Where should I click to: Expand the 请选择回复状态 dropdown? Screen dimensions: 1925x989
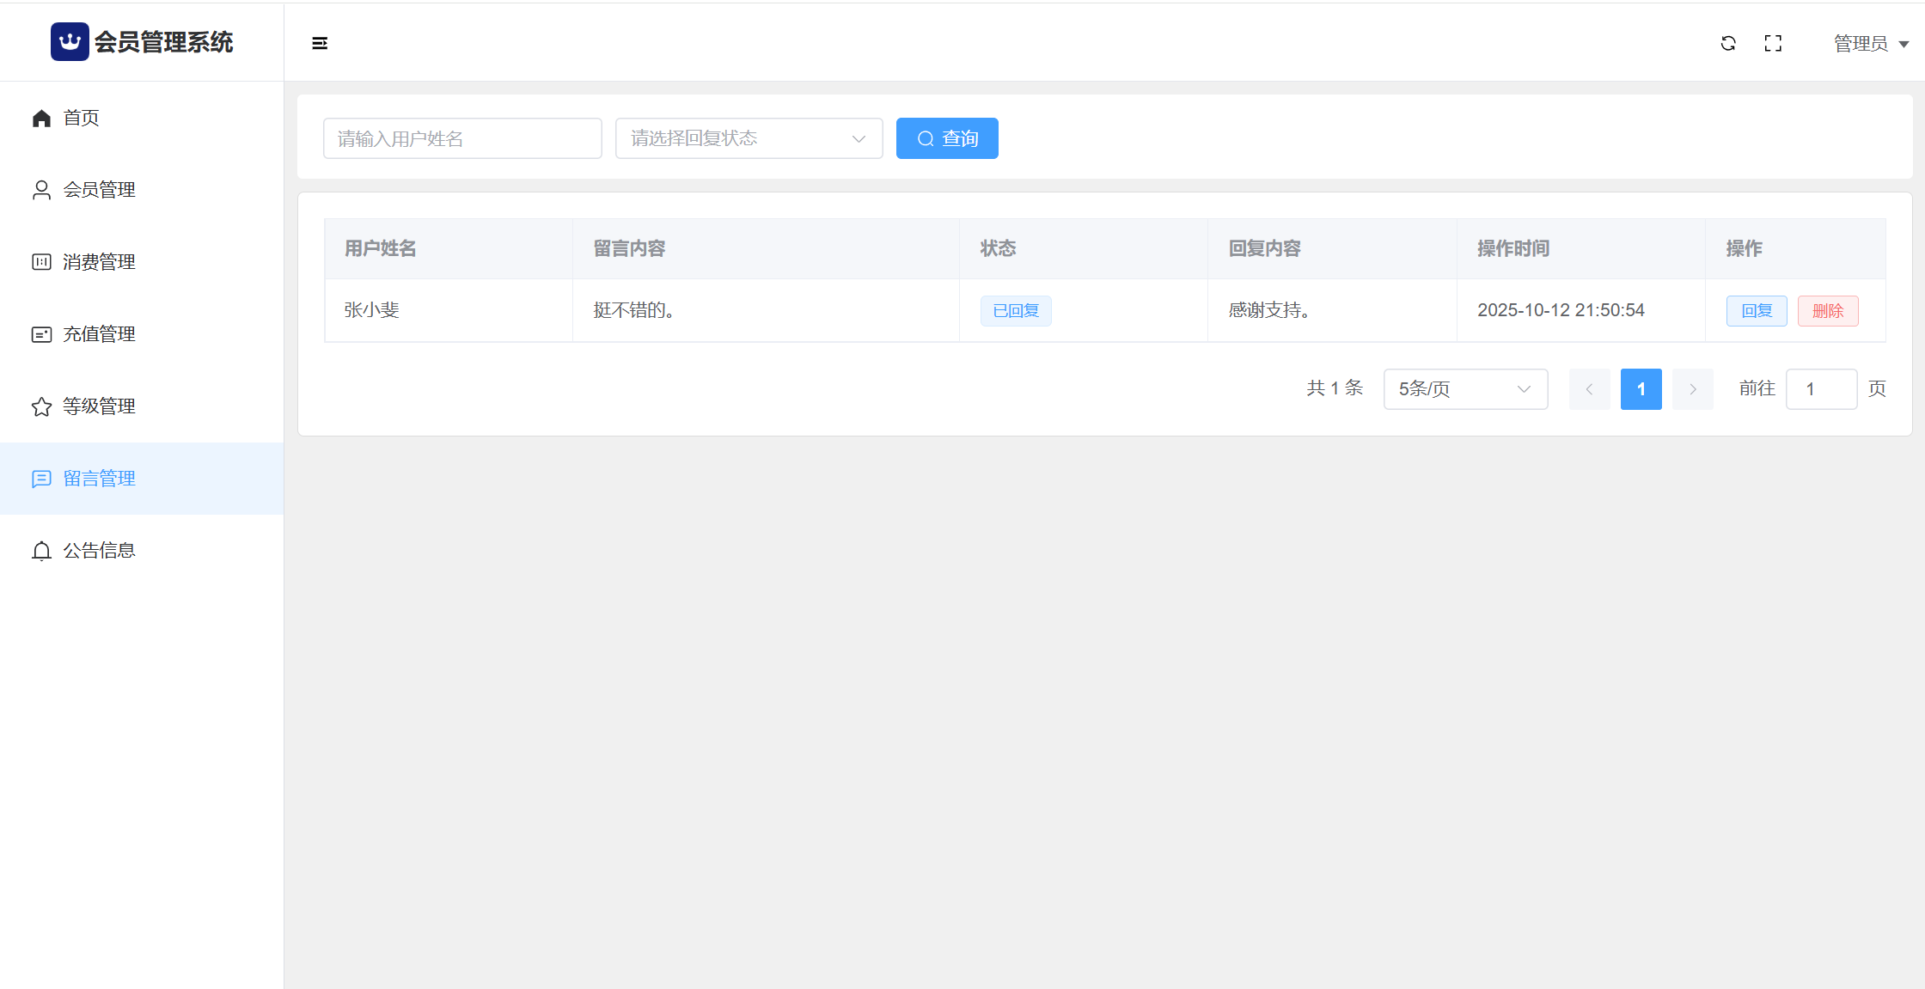749,138
